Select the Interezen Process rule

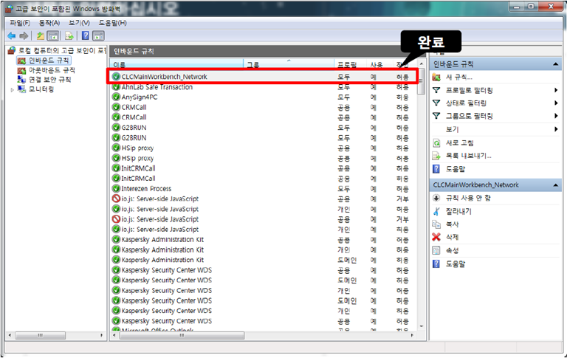tap(146, 189)
